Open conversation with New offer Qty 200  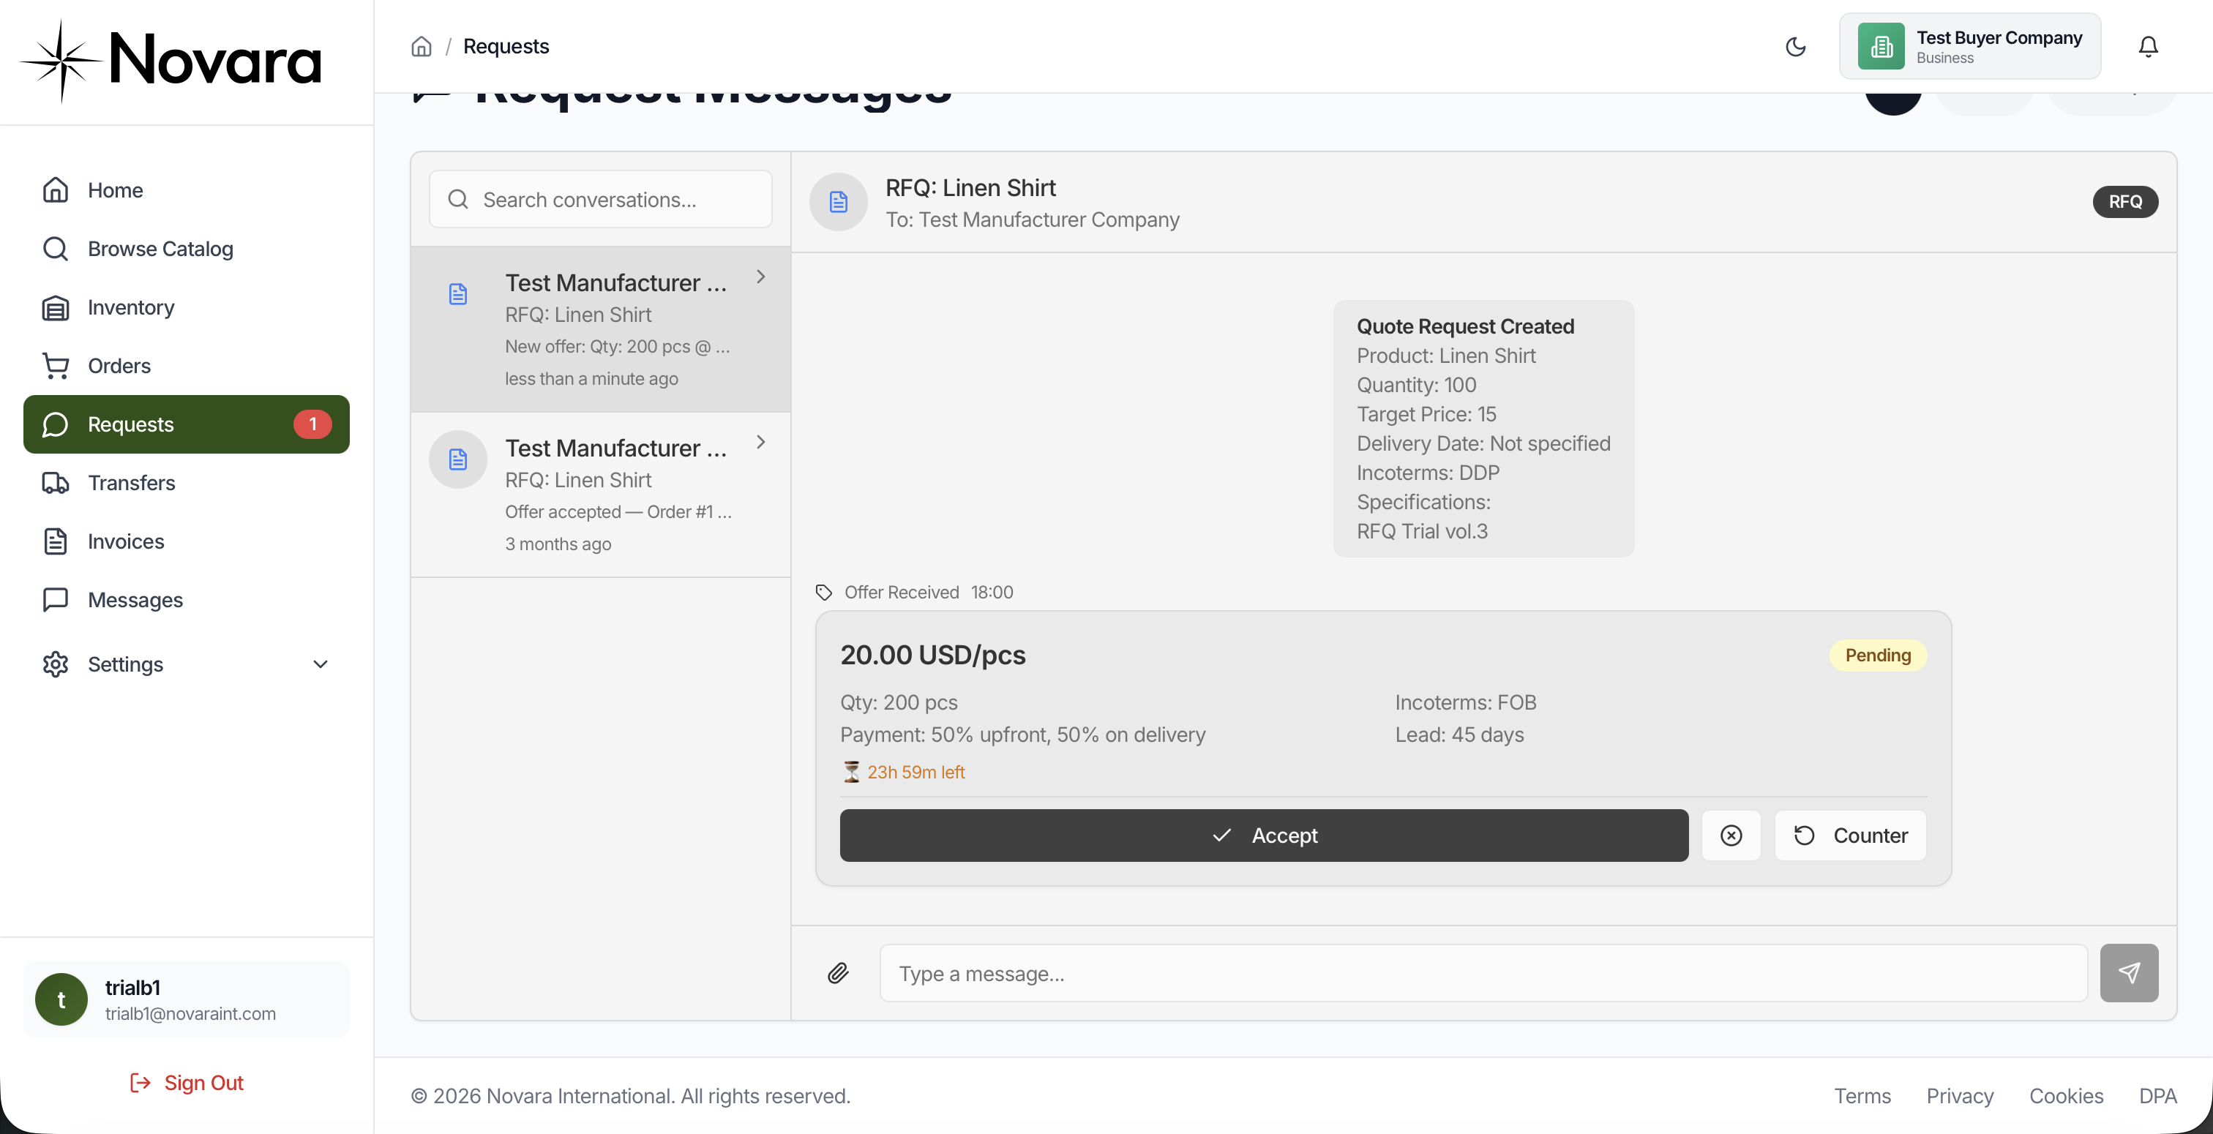(x=601, y=330)
